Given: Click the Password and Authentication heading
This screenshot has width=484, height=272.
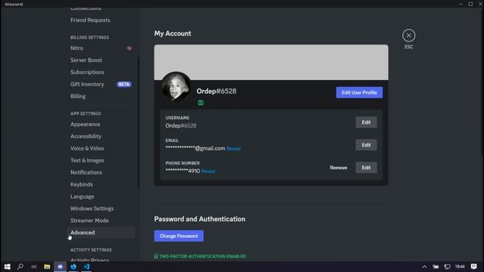Looking at the screenshot, I should point(200,219).
